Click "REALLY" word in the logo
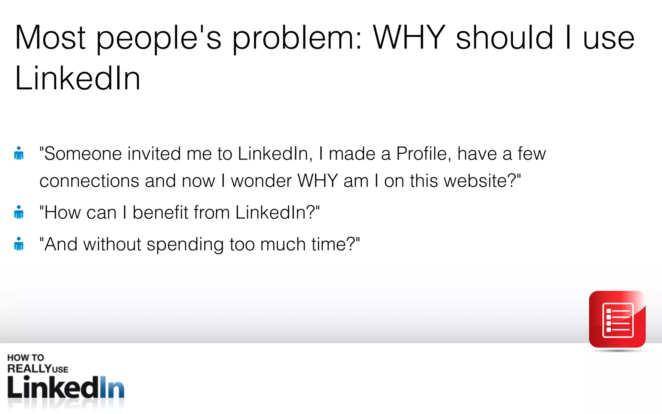This screenshot has width=662, height=414. pos(29,368)
